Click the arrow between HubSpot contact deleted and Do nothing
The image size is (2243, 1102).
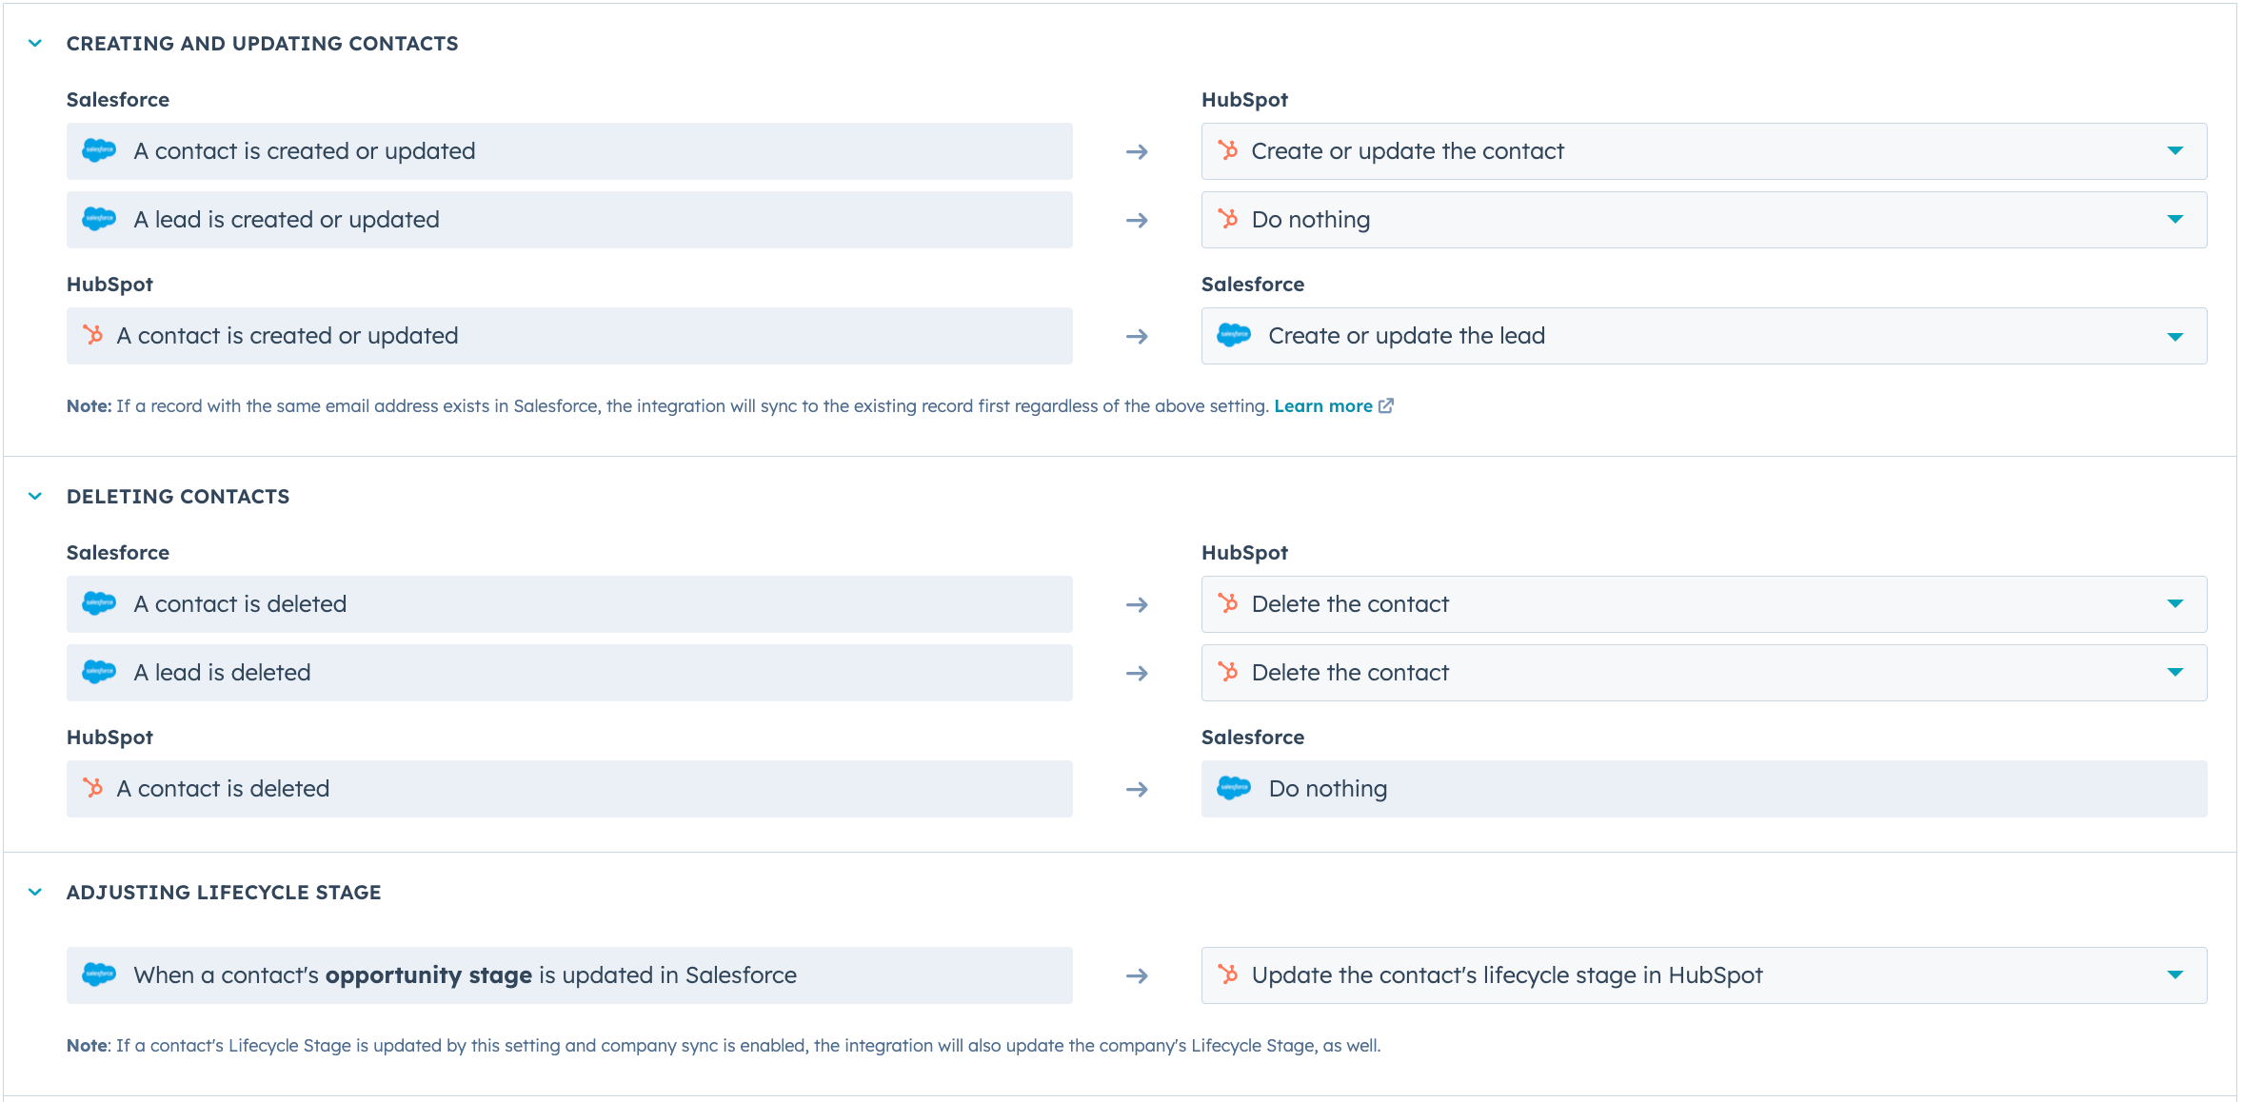1138,789
